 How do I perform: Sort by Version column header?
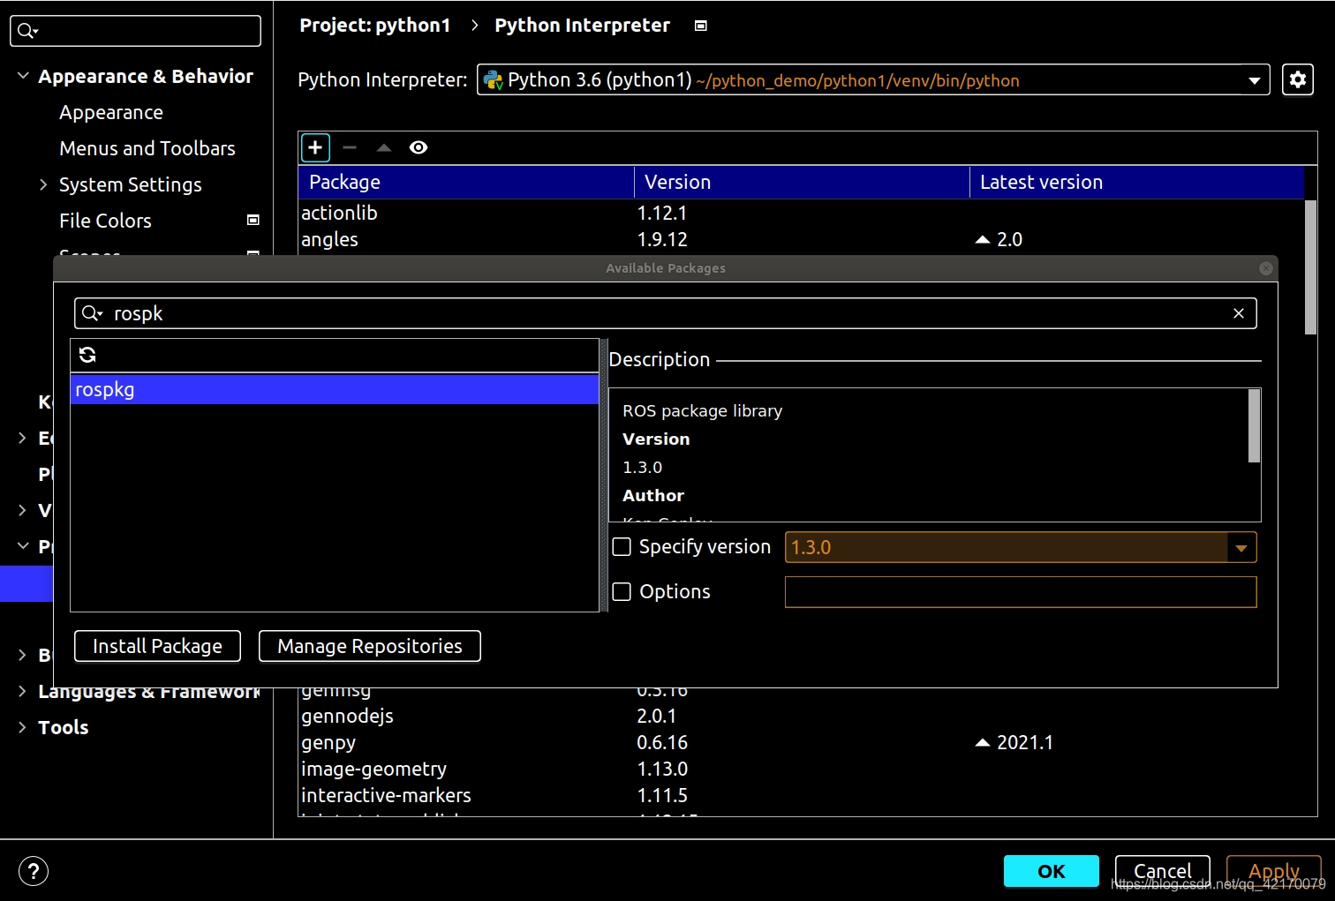[x=802, y=182]
